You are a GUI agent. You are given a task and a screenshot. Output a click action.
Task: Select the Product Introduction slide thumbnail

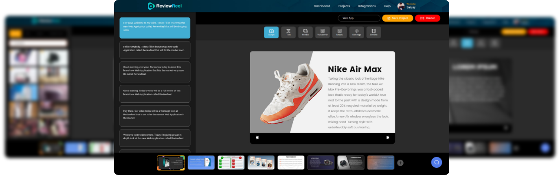[x=171, y=163]
